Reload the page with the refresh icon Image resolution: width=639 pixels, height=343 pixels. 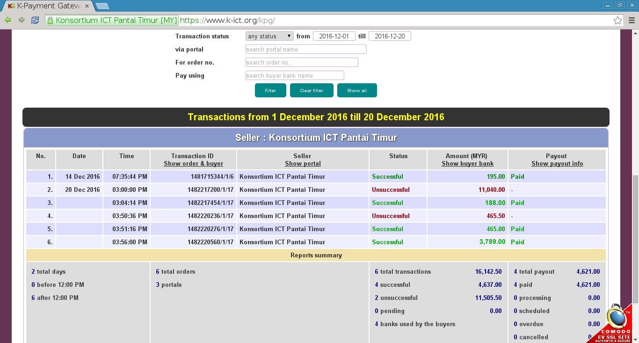(x=35, y=20)
